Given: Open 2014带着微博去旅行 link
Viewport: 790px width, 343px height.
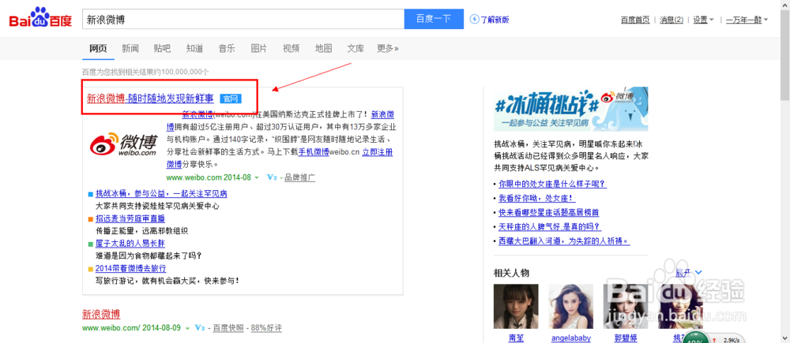Looking at the screenshot, I should point(131,269).
